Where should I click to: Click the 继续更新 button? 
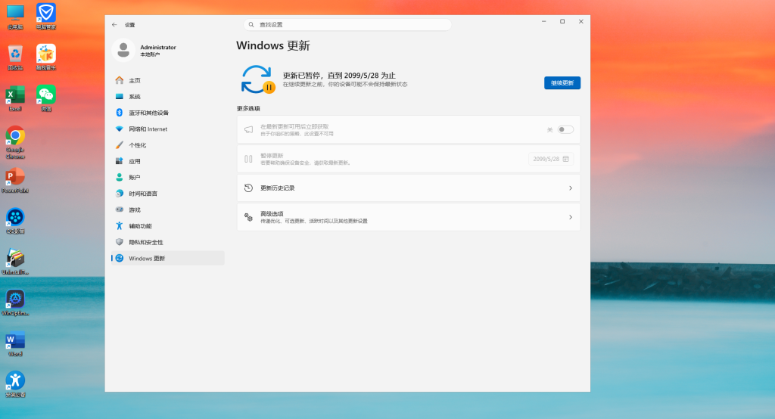pyautogui.click(x=562, y=83)
